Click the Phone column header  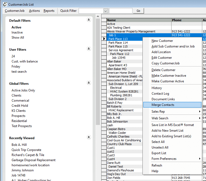(x=187, y=20)
